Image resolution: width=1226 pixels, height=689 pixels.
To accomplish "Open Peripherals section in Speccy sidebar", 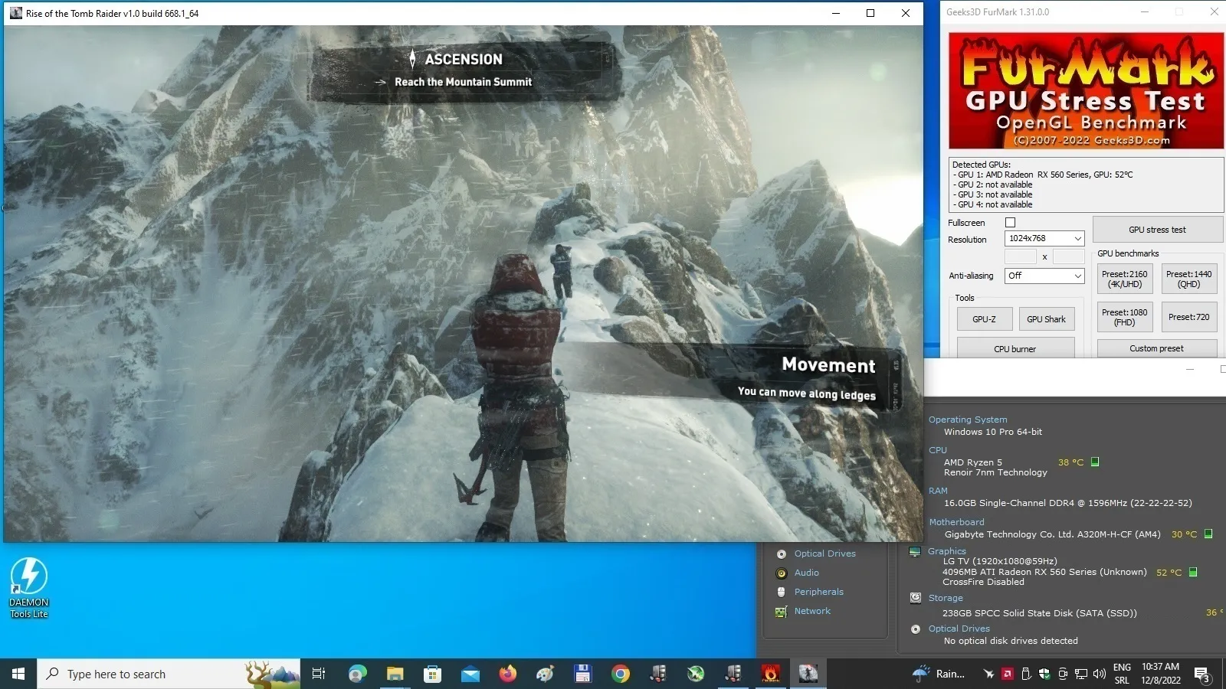I will (x=819, y=592).
